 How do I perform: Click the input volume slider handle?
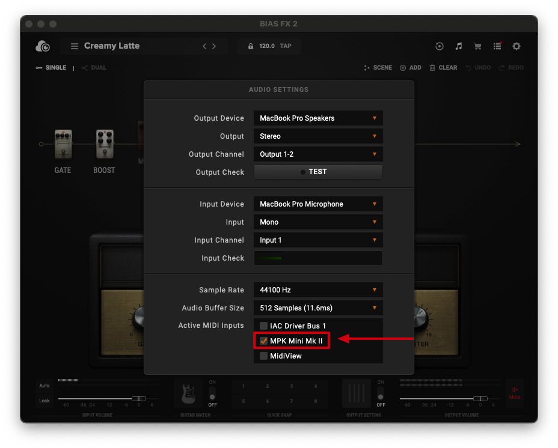[x=139, y=399]
